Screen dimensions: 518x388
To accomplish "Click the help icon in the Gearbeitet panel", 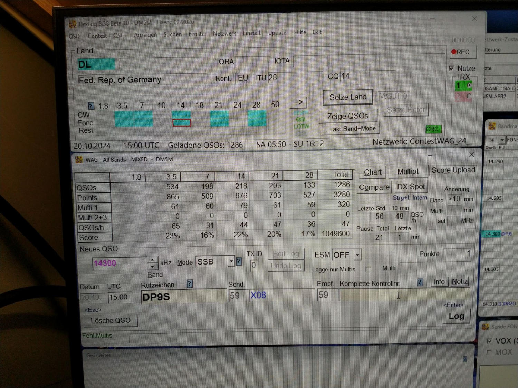I will [465, 359].
